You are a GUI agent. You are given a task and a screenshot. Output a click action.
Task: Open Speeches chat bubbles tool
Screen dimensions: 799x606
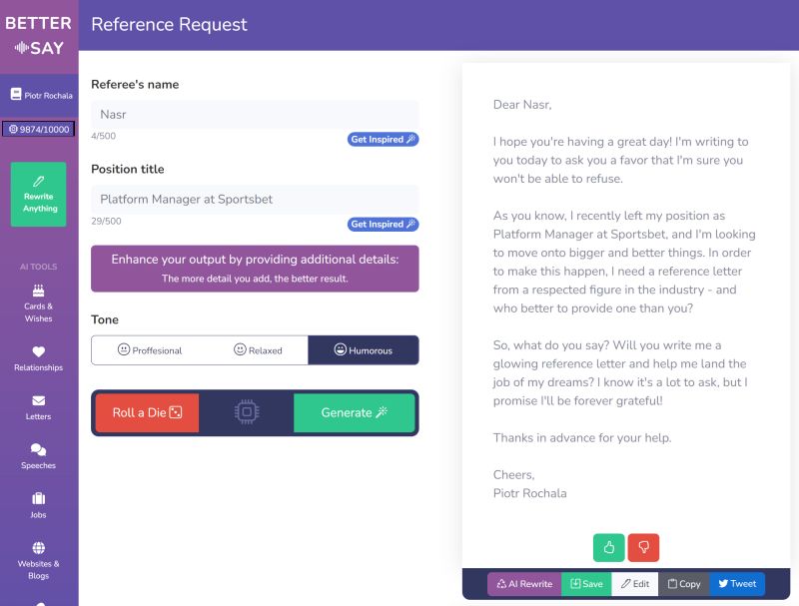pos(39,456)
